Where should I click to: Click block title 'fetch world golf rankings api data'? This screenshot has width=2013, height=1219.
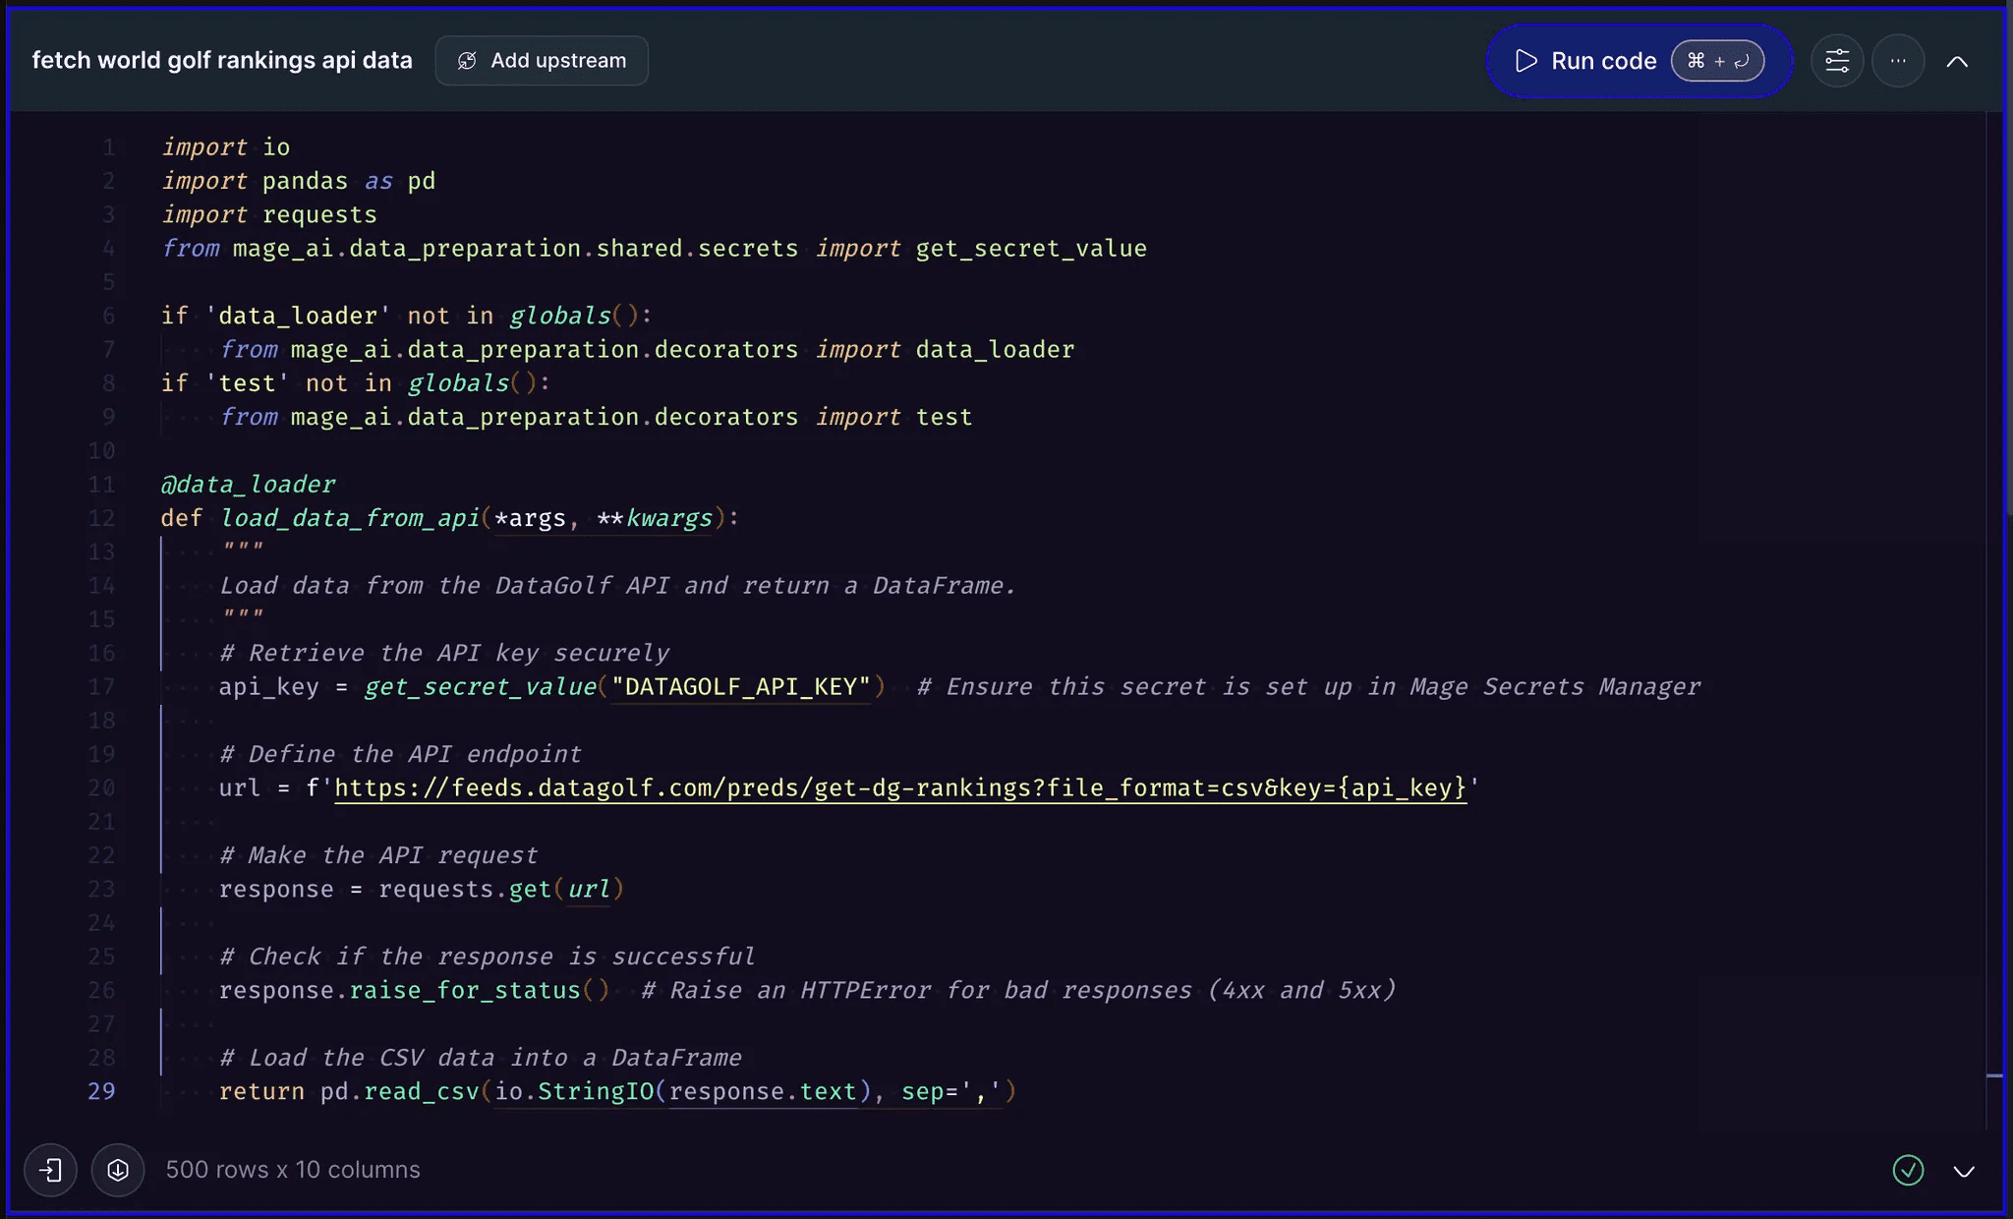tap(222, 61)
